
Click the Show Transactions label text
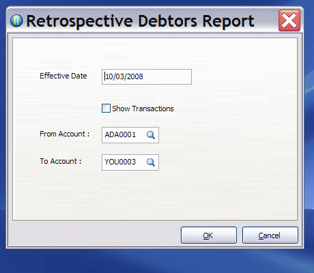click(x=143, y=109)
